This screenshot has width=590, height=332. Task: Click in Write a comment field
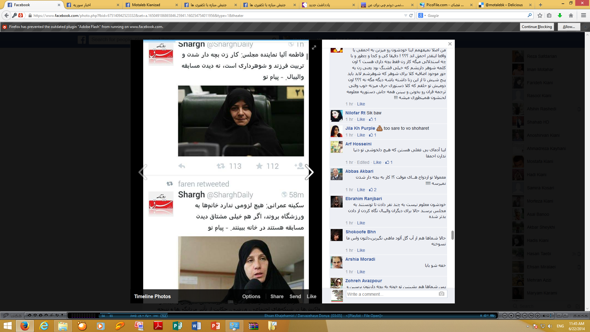click(392, 294)
